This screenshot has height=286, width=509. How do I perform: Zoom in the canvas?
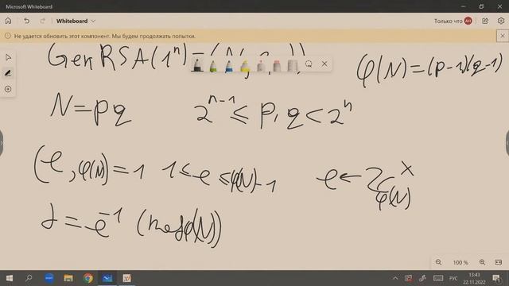(482, 262)
